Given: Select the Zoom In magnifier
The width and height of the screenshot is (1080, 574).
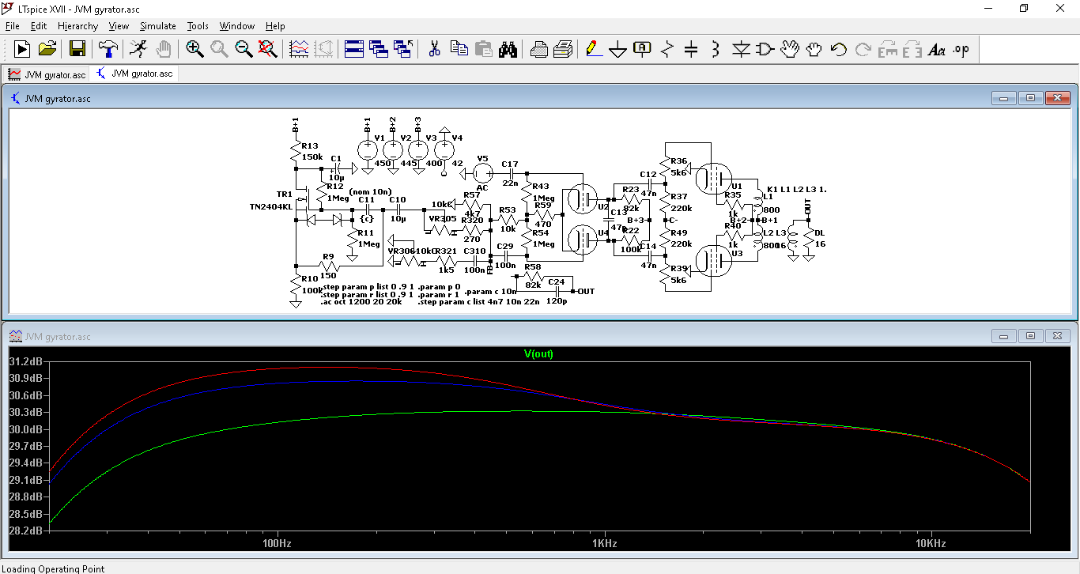Looking at the screenshot, I should point(194,49).
